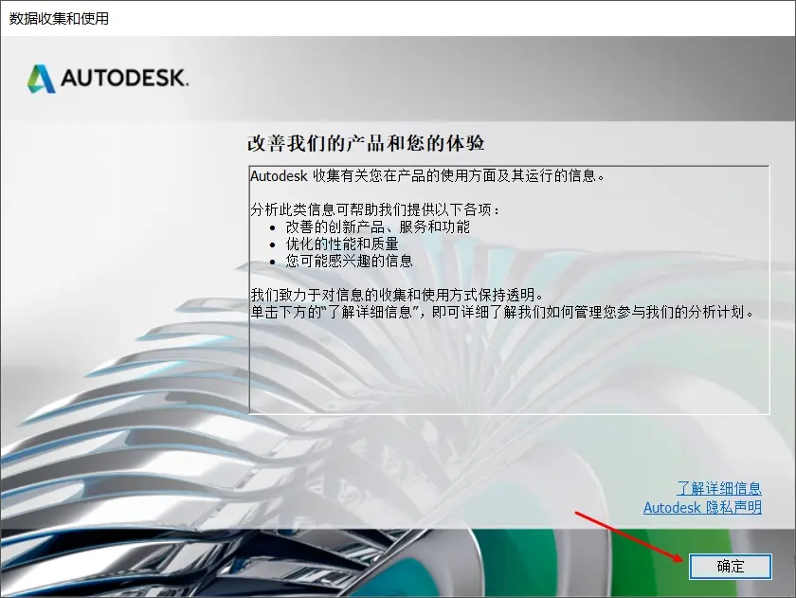Viewport: 796px width, 598px height.
Task: Click the bullet 优化的性能和质量
Action: pos(342,244)
